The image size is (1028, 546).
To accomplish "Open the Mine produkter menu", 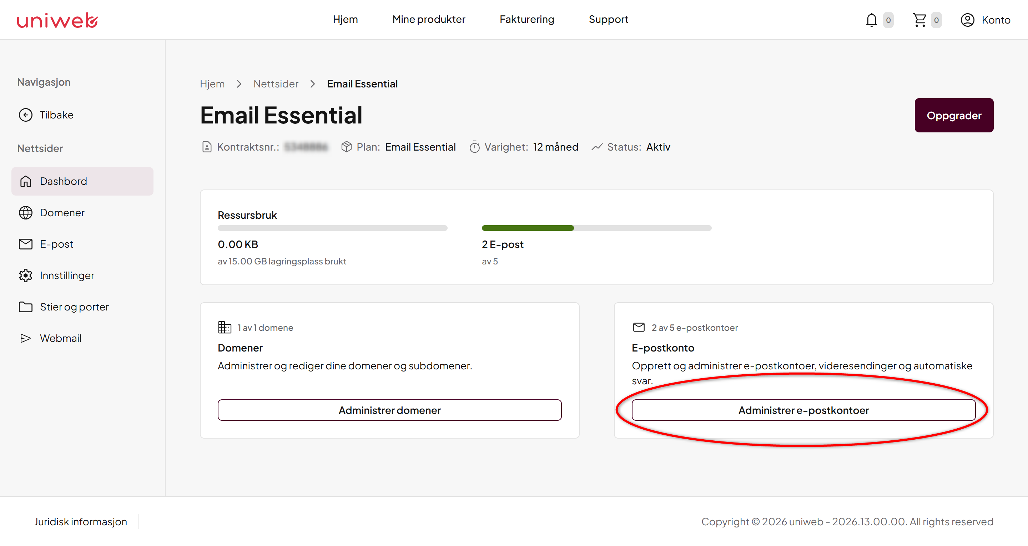I will click(x=429, y=19).
